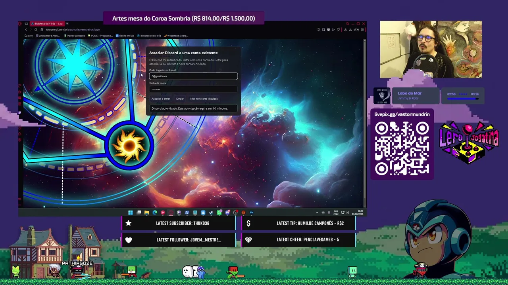Open Microsoft Edge from the taskbar
The width and height of the screenshot is (508, 285).
(155, 213)
